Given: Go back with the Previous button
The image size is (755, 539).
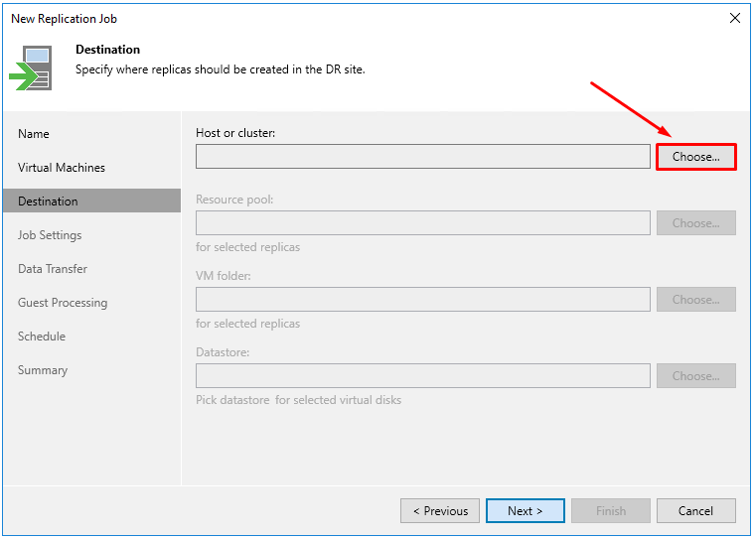Looking at the screenshot, I should pos(440,510).
